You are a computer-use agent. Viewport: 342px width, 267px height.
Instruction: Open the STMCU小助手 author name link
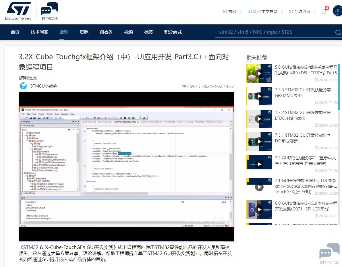44,86
